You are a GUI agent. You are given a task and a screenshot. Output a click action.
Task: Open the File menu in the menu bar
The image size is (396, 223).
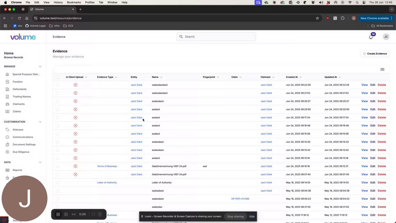coord(28,2)
